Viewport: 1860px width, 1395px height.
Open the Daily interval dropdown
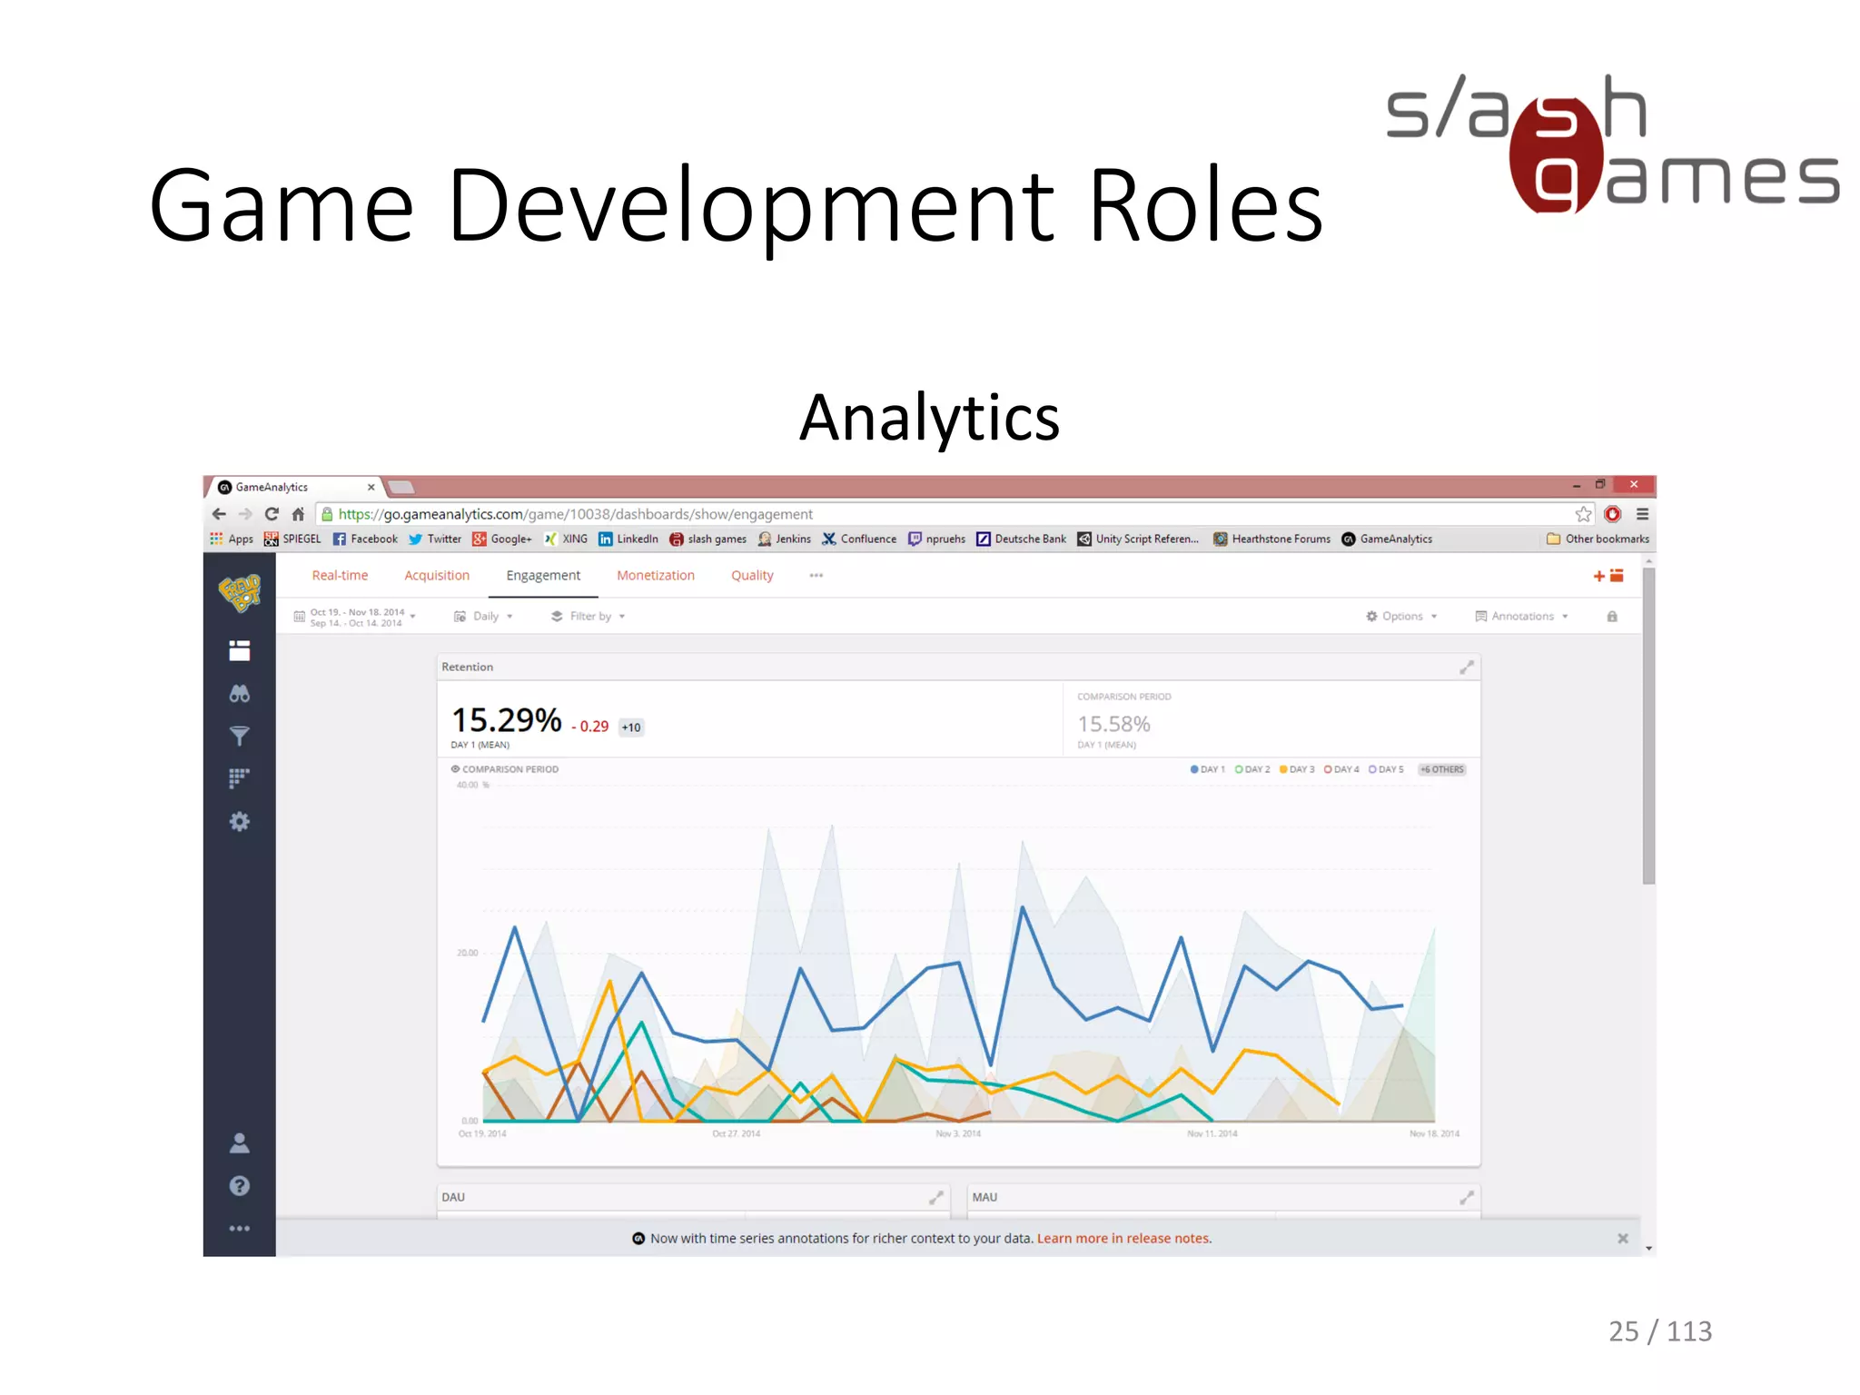point(484,617)
